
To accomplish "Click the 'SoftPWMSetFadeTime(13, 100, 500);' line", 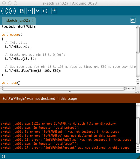I will (33, 71).
